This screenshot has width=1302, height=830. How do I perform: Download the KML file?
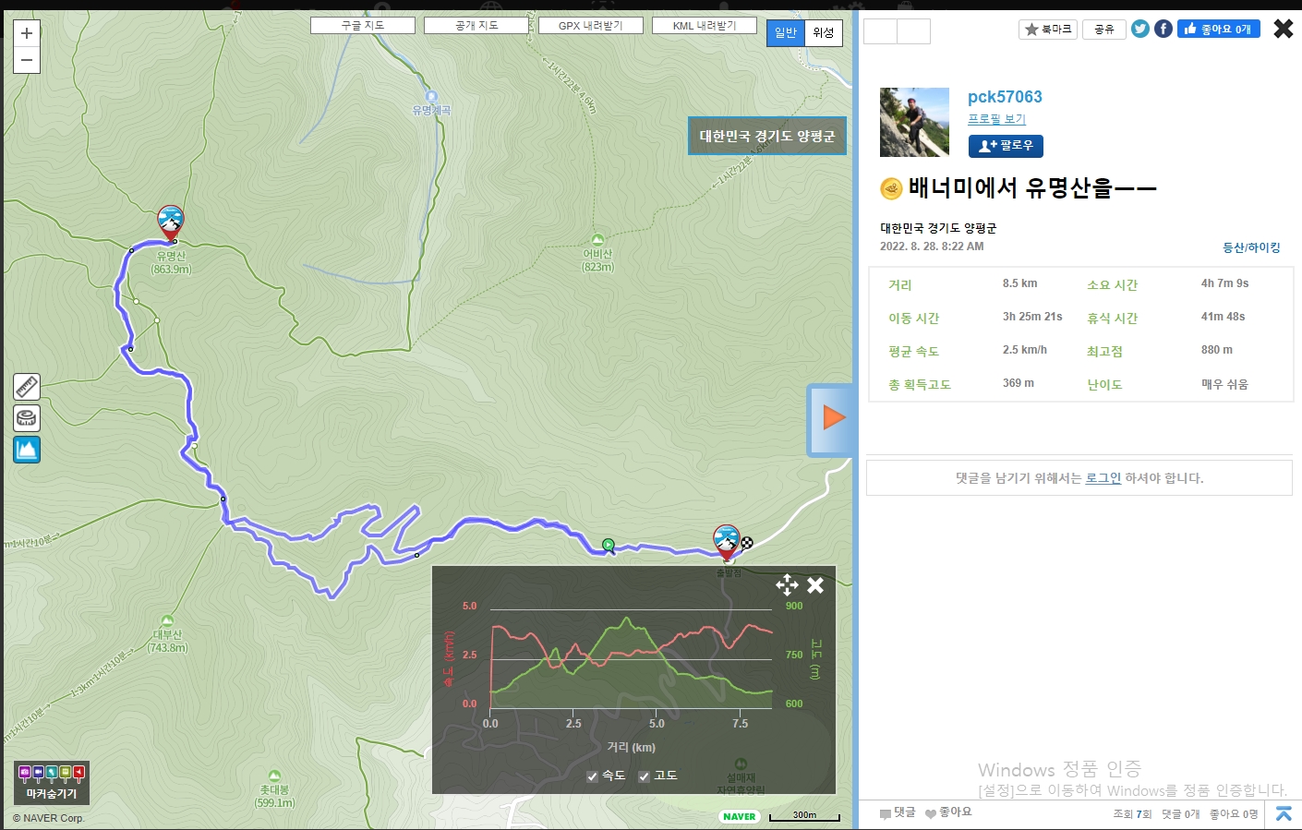point(705,26)
